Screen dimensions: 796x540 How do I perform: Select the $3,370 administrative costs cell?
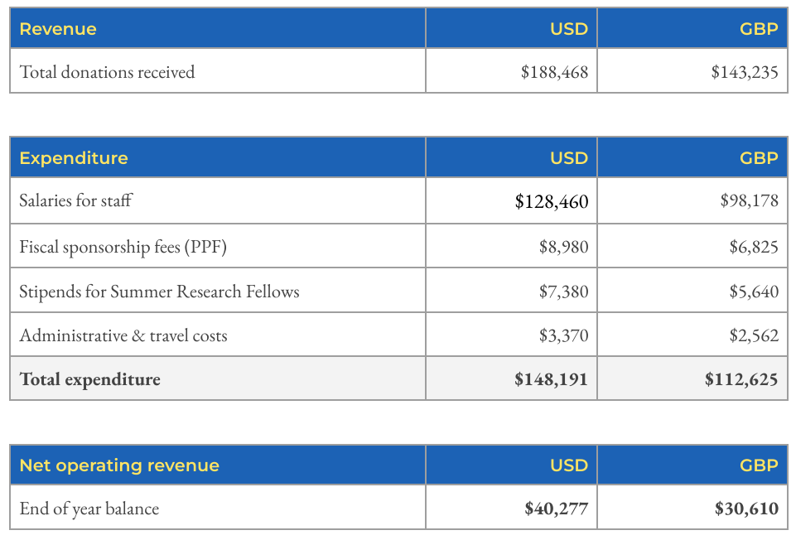[x=563, y=335]
